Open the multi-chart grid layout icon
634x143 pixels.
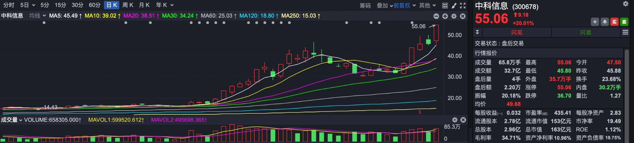point(445,5)
